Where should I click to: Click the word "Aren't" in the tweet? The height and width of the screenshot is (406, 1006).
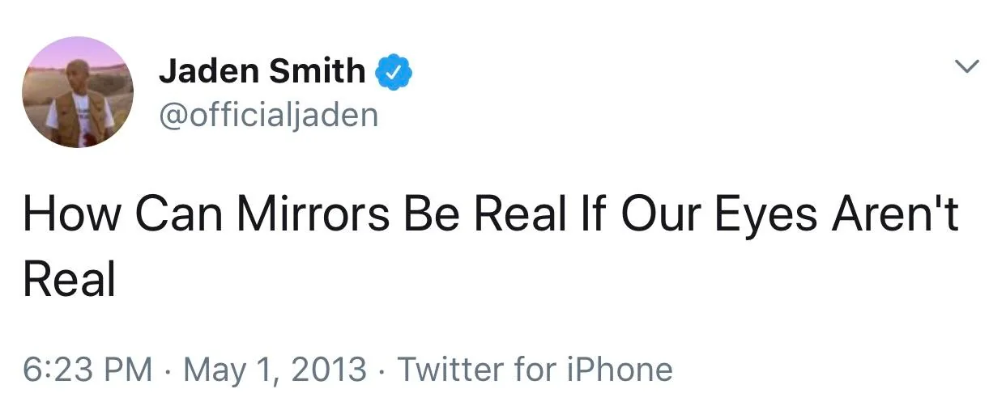pos(897,216)
